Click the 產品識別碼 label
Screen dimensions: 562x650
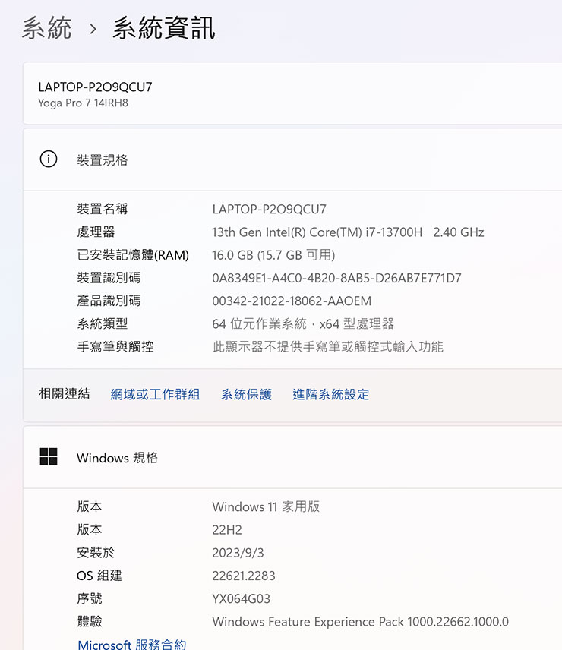pos(109,301)
